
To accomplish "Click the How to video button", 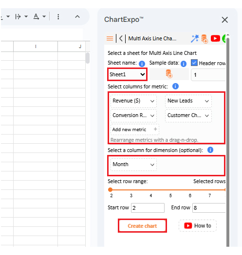I will (198, 226).
